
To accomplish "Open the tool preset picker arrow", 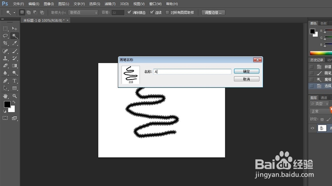I will [14, 13].
